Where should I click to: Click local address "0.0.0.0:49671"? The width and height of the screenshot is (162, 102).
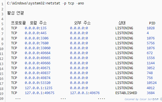(38, 68)
